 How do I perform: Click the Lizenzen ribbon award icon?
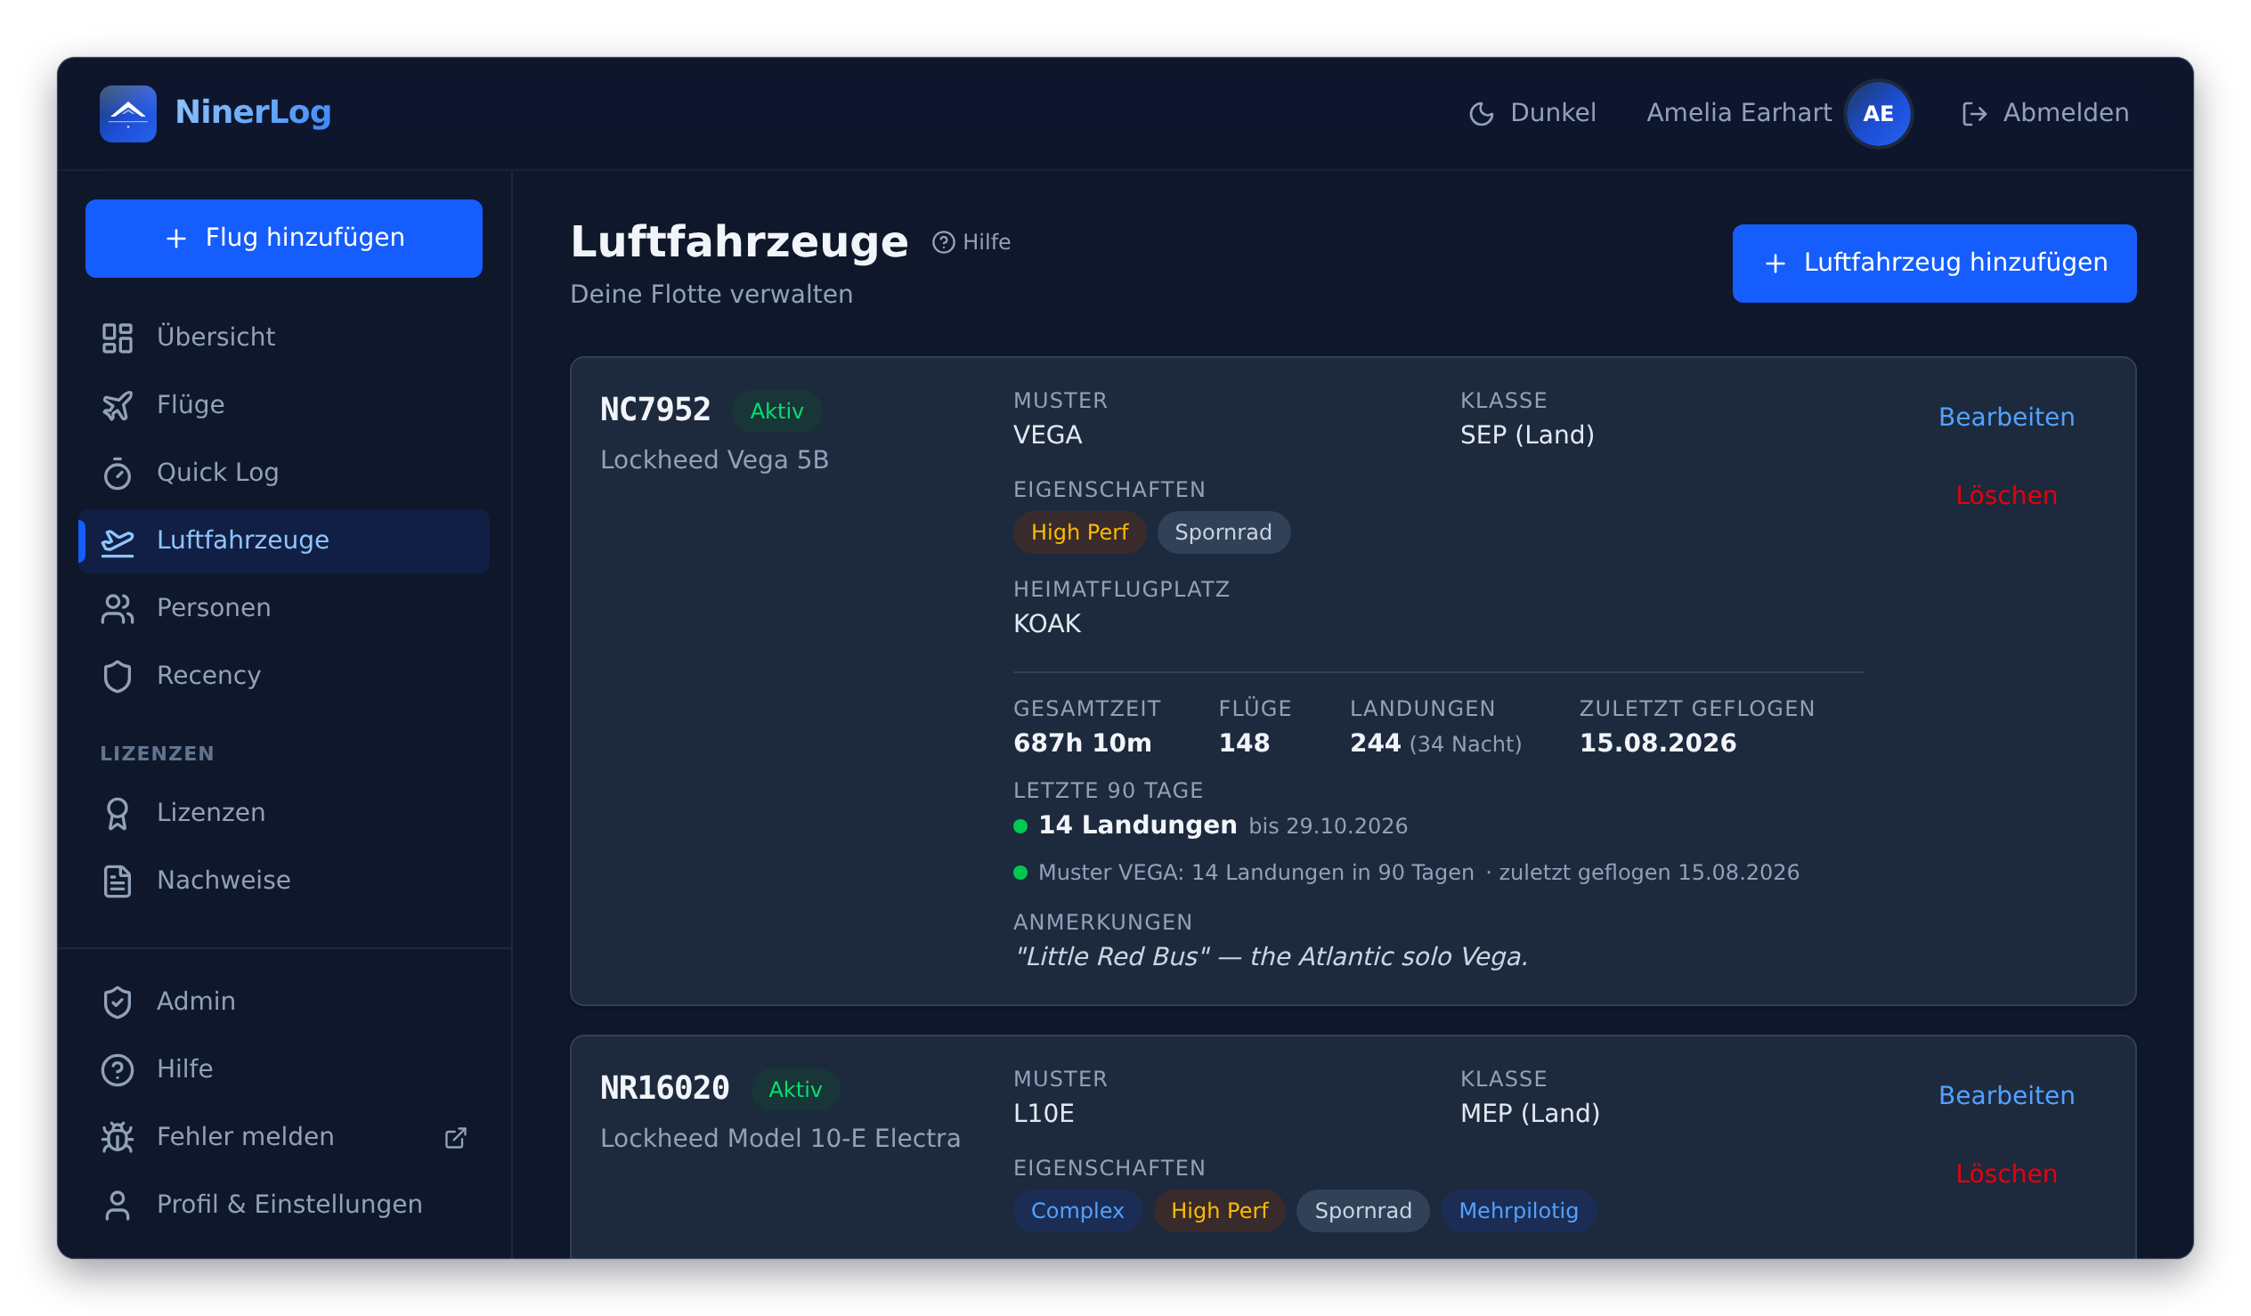click(x=117, y=814)
